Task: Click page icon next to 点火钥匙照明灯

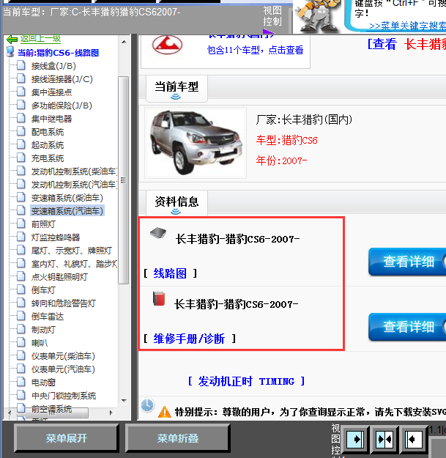Action: pos(21,276)
